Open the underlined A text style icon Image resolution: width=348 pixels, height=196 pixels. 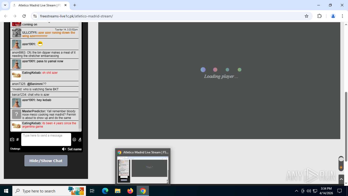click(x=80, y=139)
